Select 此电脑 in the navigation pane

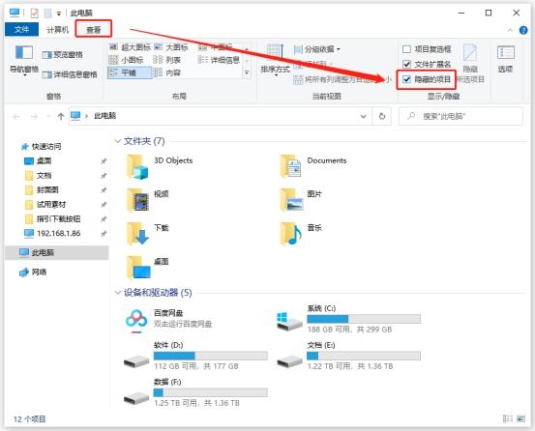pyautogui.click(x=56, y=253)
